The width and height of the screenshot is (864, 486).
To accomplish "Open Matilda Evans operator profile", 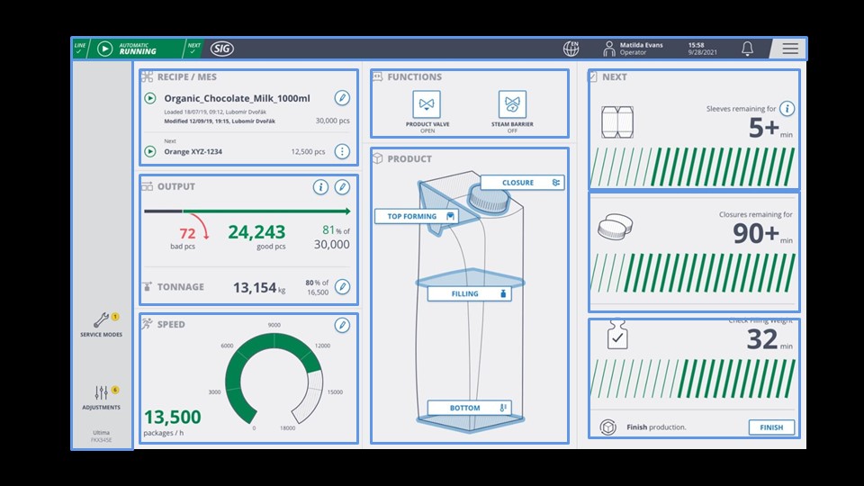I will pos(633,49).
